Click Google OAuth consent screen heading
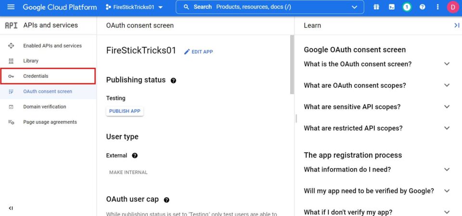The width and height of the screenshot is (462, 216). [x=355, y=49]
